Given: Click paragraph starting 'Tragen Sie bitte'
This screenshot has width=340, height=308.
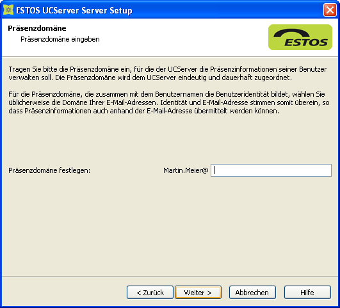Looking at the screenshot, I should click(168, 73).
